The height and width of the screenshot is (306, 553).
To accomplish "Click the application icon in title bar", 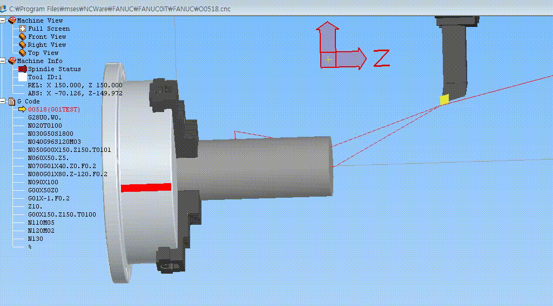I will 3,9.
